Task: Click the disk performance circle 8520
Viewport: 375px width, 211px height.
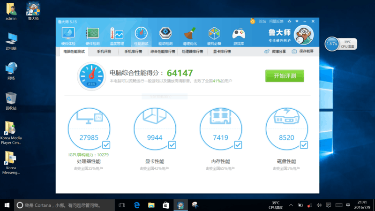Action: 286,128
